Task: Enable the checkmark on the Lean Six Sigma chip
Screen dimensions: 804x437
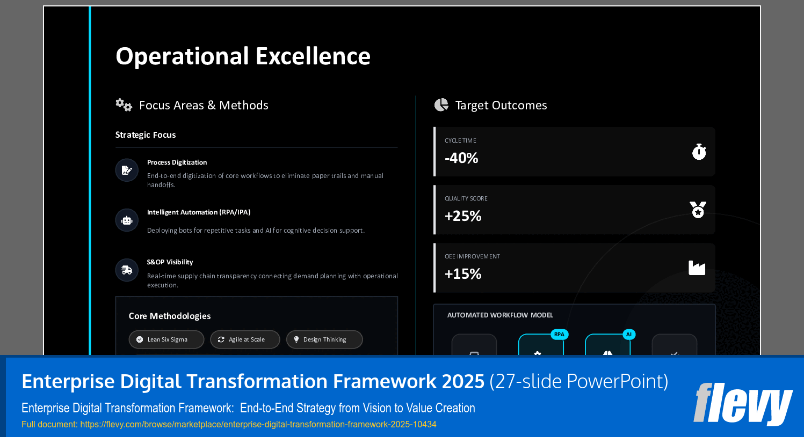Action: 139,339
